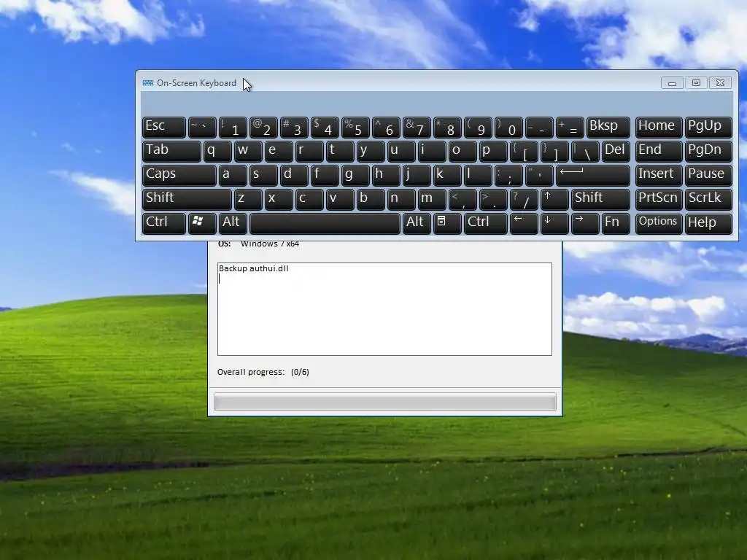Viewport: 747px width, 560px height.
Task: Click the up arrow key
Action: pyautogui.click(x=554, y=199)
